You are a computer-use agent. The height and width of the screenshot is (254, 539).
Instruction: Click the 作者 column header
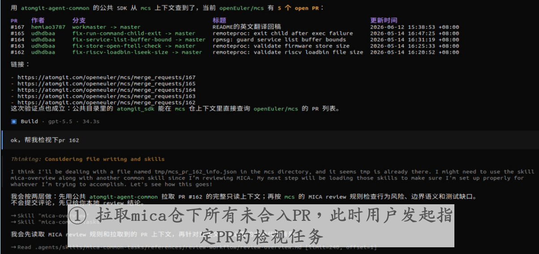point(38,21)
